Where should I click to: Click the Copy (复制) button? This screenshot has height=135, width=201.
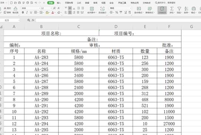point(7,13)
